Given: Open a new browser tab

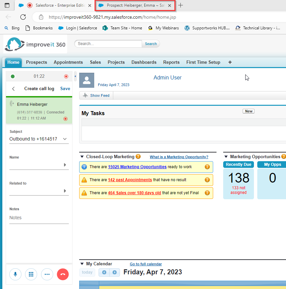Looking at the screenshot, I should [181, 5].
